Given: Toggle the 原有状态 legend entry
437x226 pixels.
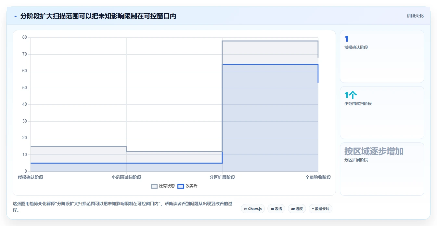Looking at the screenshot, I should pos(163,186).
